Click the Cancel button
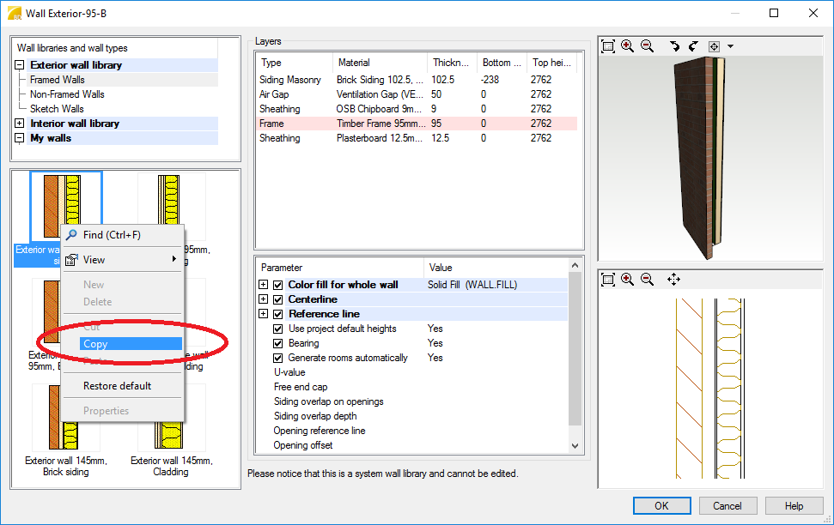This screenshot has width=834, height=525. [727, 506]
